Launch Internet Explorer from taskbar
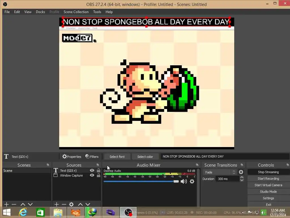Screen dimensions: 290x218 click(x=23, y=212)
